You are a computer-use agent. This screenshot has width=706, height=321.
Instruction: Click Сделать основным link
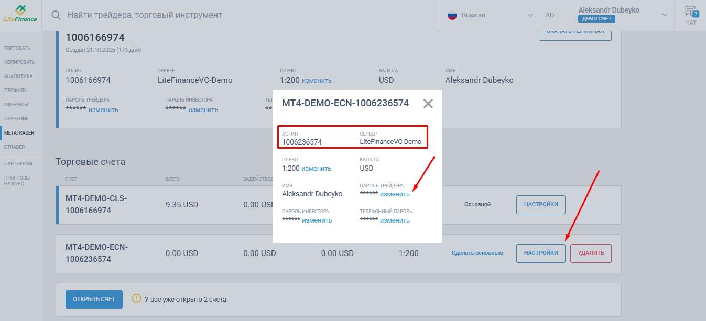click(x=477, y=253)
